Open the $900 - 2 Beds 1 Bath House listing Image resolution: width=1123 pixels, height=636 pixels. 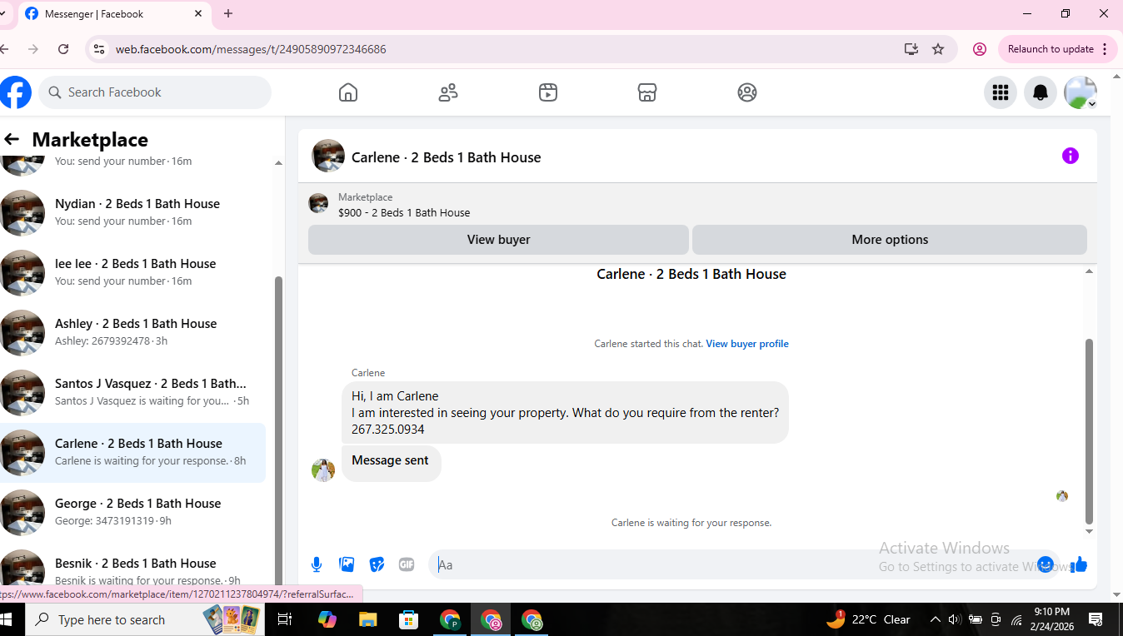pyautogui.click(x=404, y=212)
